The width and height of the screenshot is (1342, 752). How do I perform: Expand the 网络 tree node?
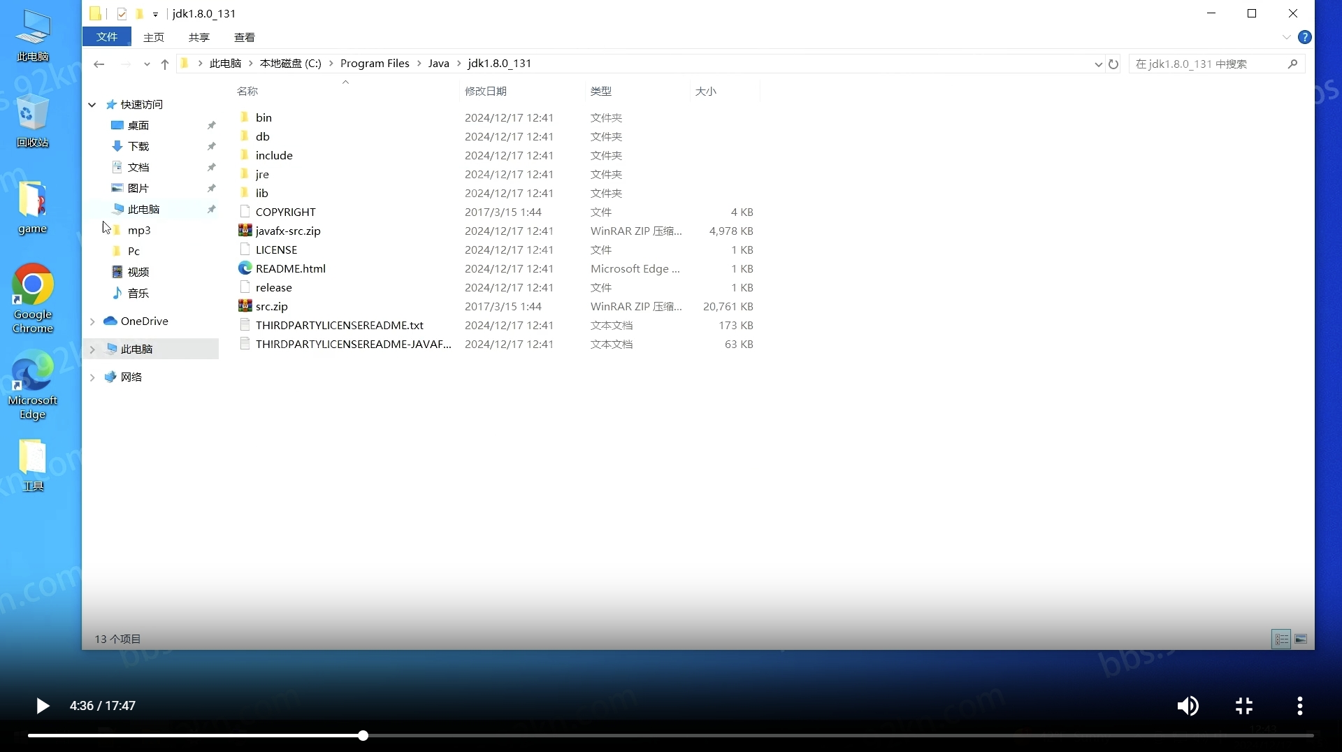pos(92,377)
